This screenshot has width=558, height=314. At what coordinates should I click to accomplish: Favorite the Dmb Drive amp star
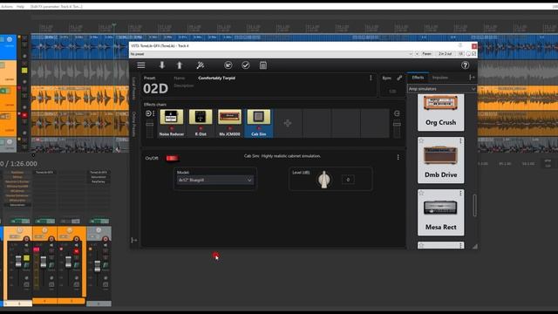point(421,141)
